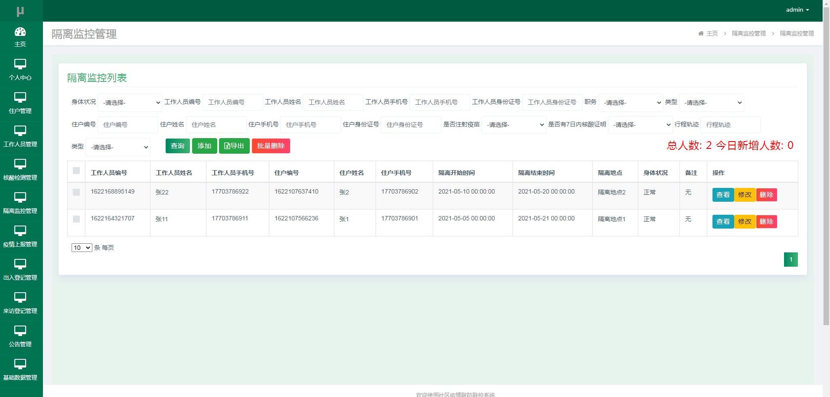Open 出入登记管理 monitor icon in sidebar
The width and height of the screenshot is (830, 397).
[20, 264]
